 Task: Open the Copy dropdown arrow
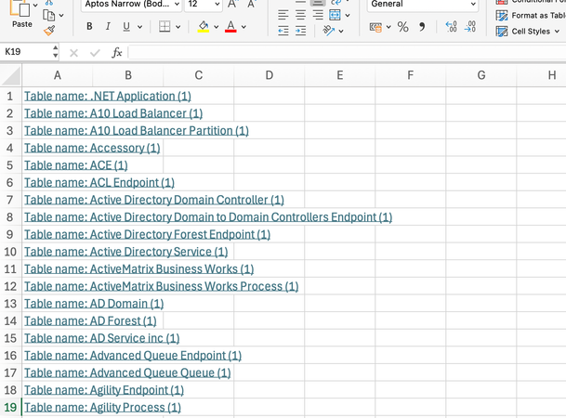pyautogui.click(x=61, y=16)
